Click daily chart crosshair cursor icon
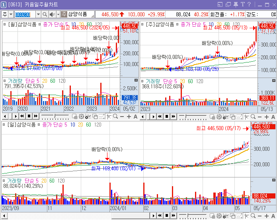This screenshot has width=277, height=220. (247, 216)
